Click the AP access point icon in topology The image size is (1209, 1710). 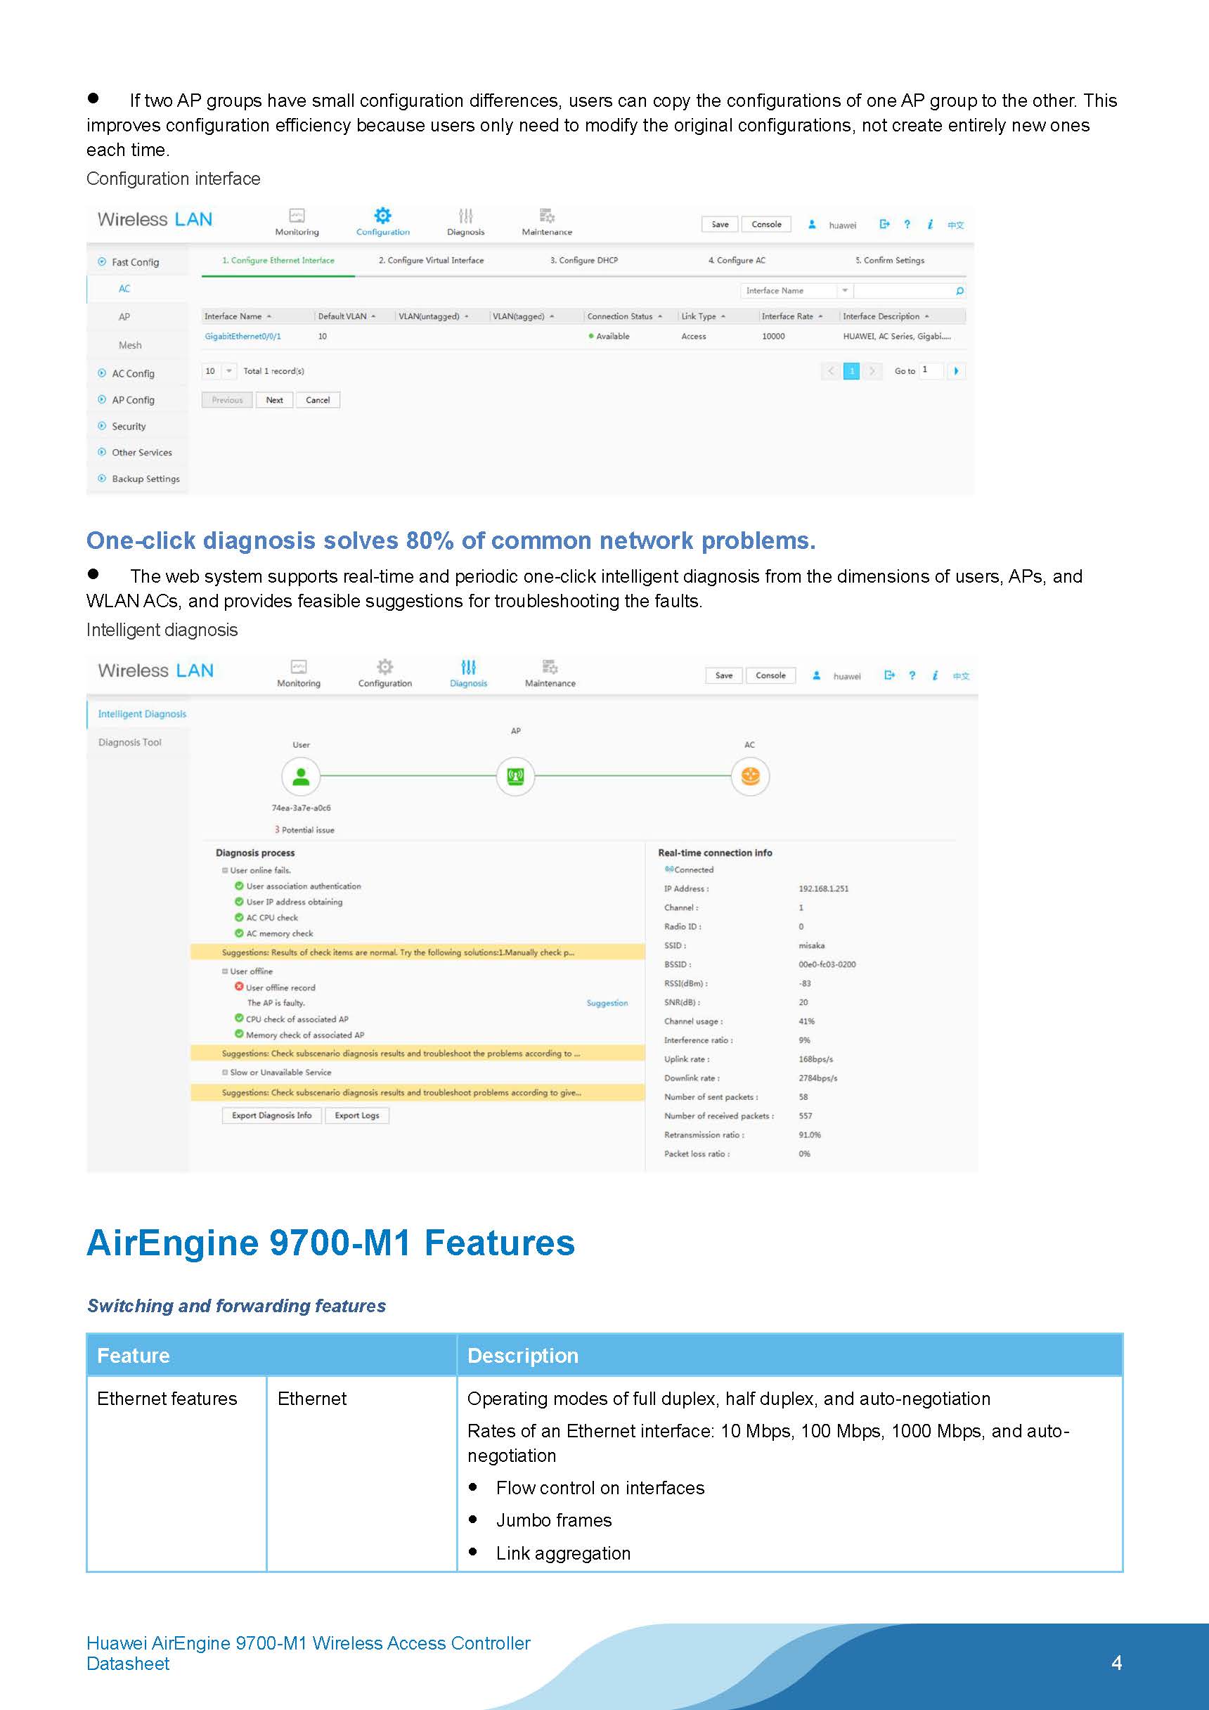click(515, 777)
